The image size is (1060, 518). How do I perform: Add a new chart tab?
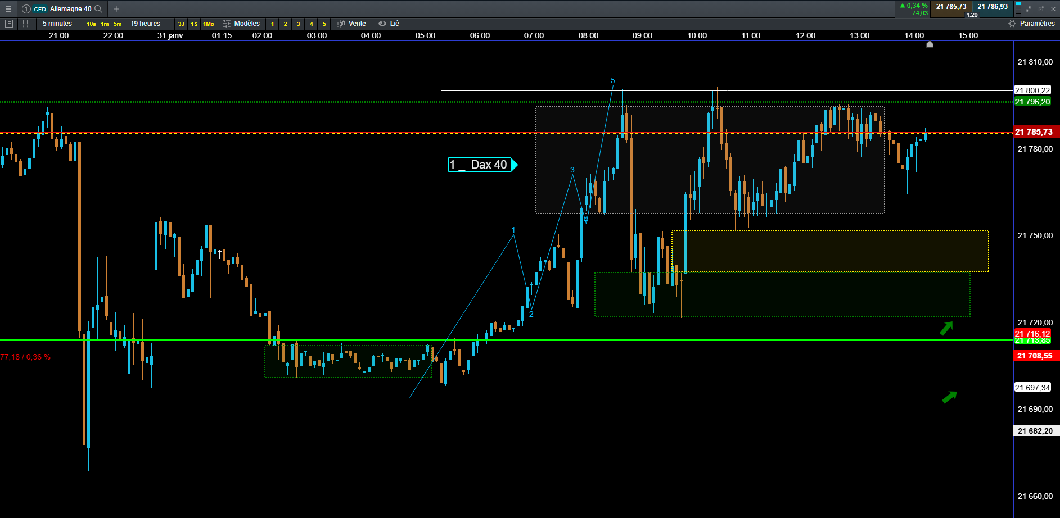click(116, 9)
